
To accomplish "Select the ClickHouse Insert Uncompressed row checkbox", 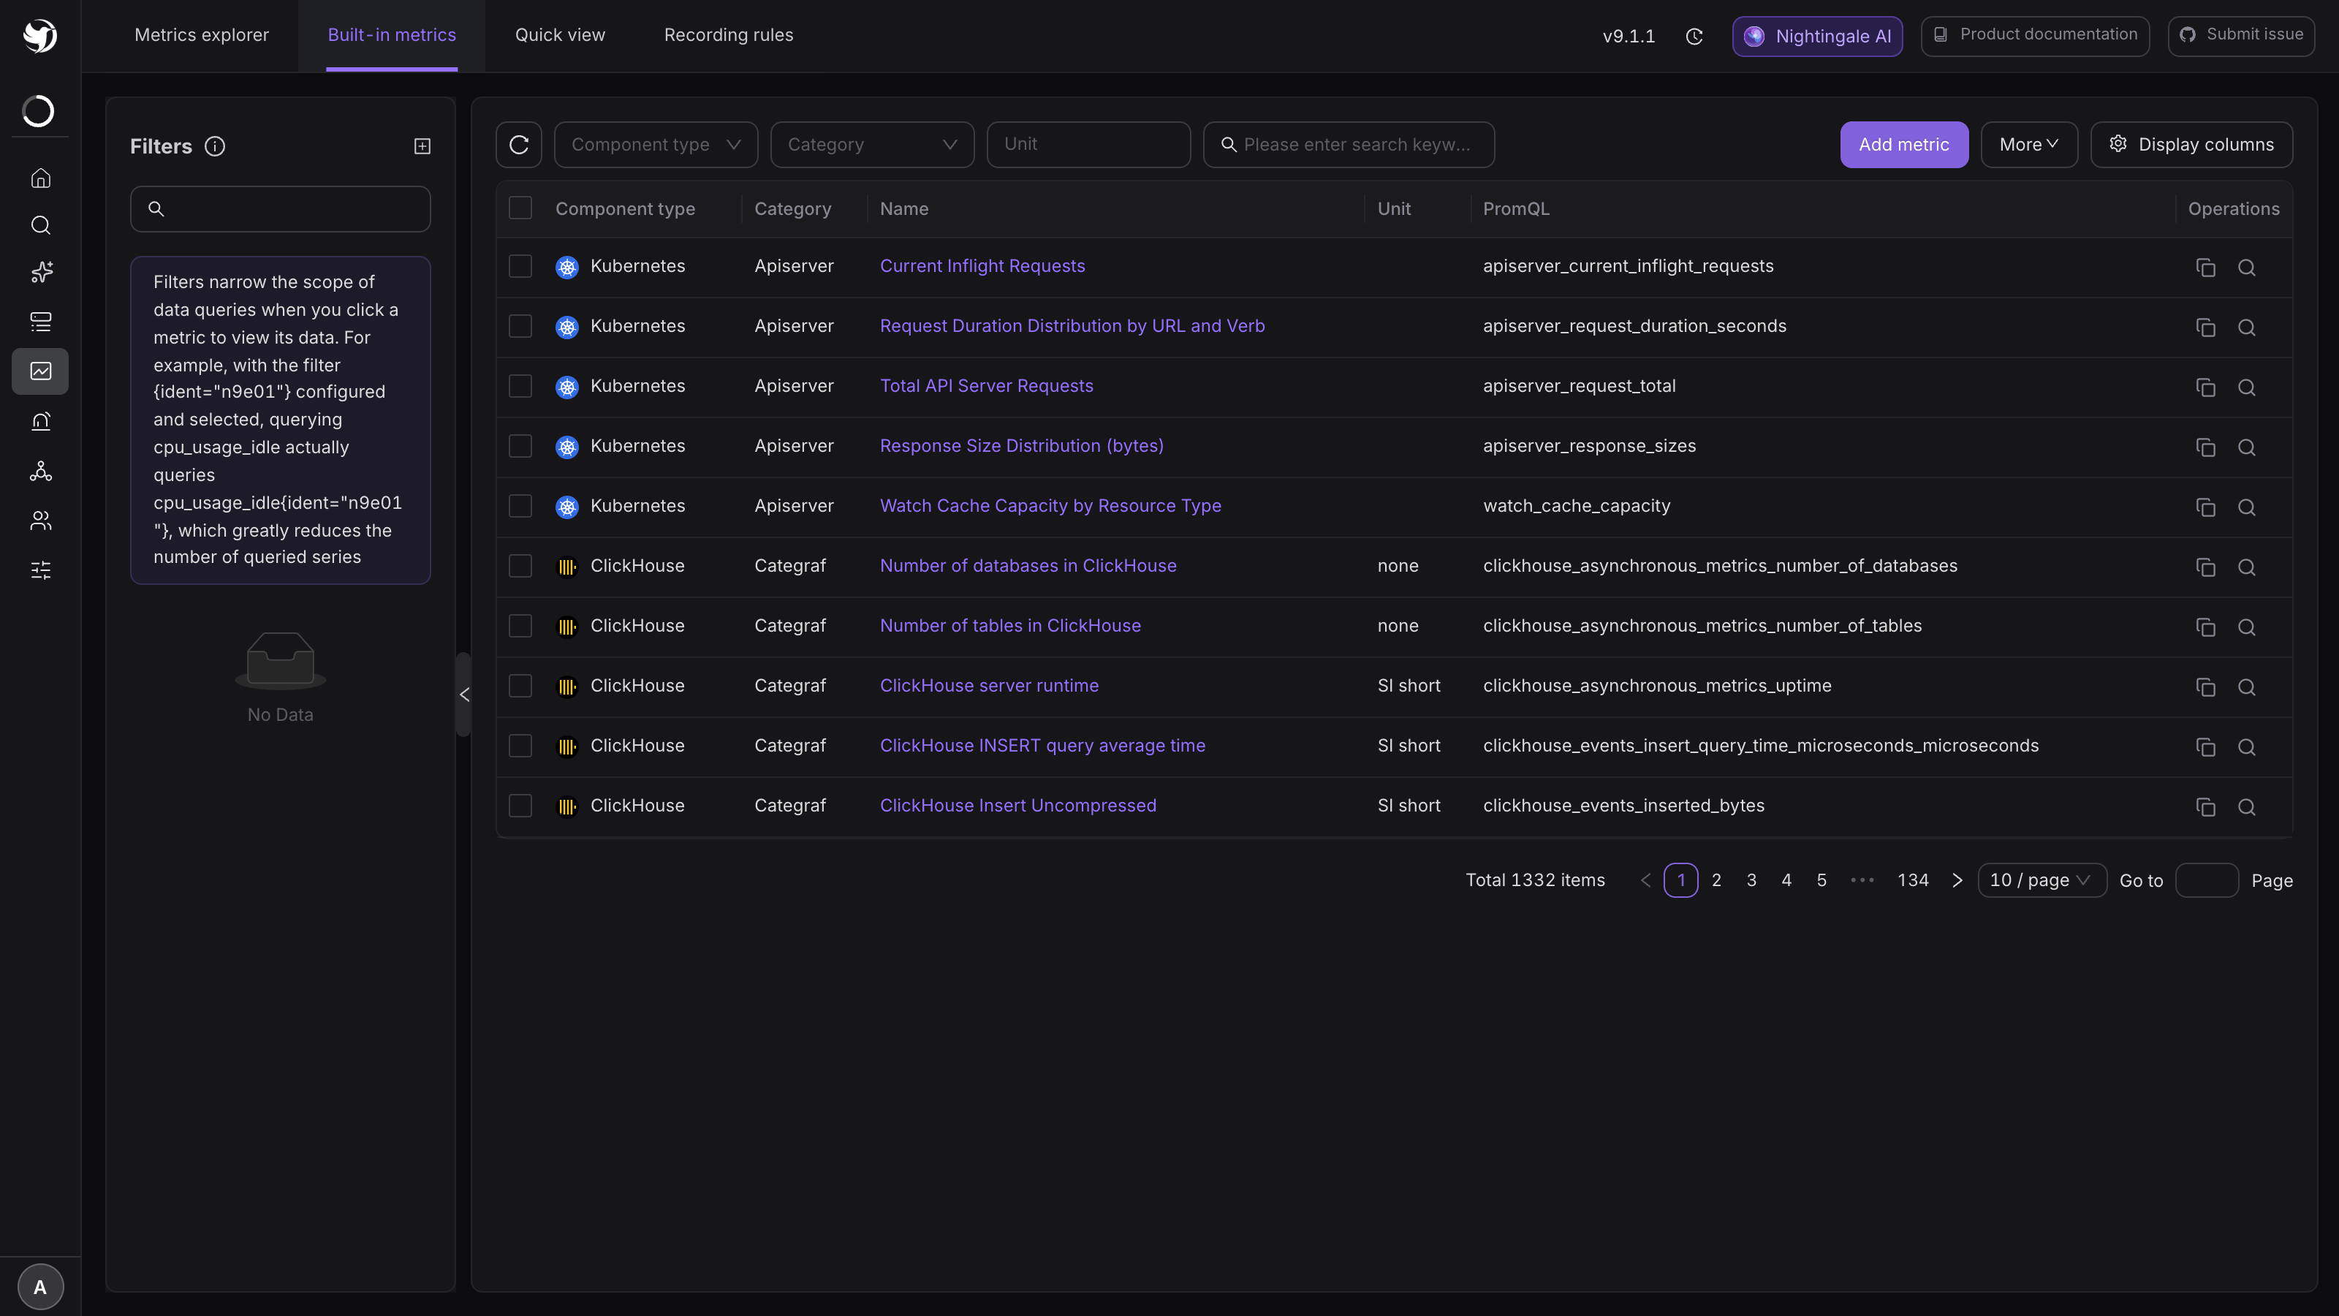I will 520,806.
